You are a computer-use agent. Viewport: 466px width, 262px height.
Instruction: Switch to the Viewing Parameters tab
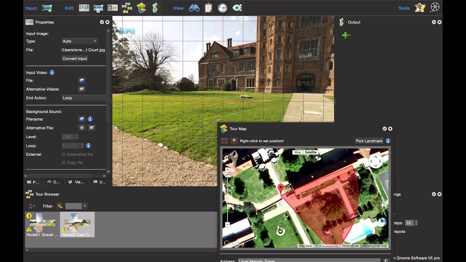tap(76, 182)
